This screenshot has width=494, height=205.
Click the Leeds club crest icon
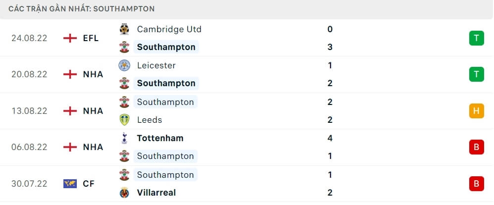tap(124, 120)
